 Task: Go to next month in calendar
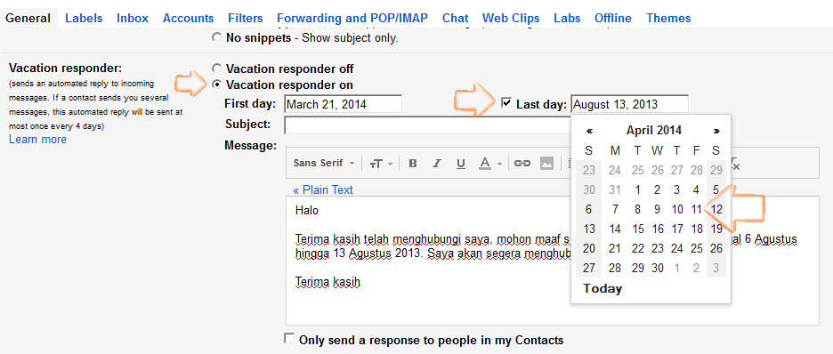(716, 131)
